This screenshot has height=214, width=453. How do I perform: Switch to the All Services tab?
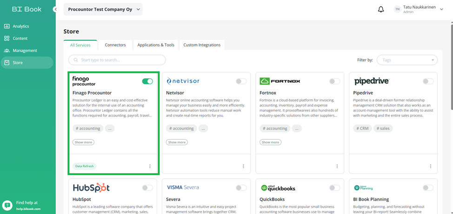tap(80, 45)
